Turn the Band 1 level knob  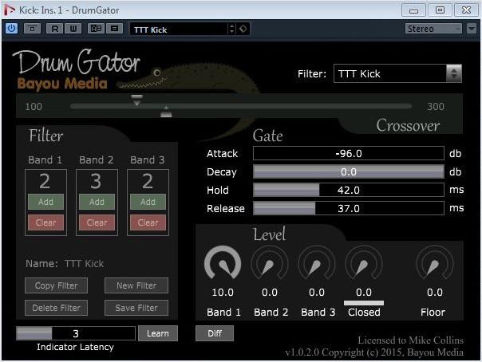[223, 264]
